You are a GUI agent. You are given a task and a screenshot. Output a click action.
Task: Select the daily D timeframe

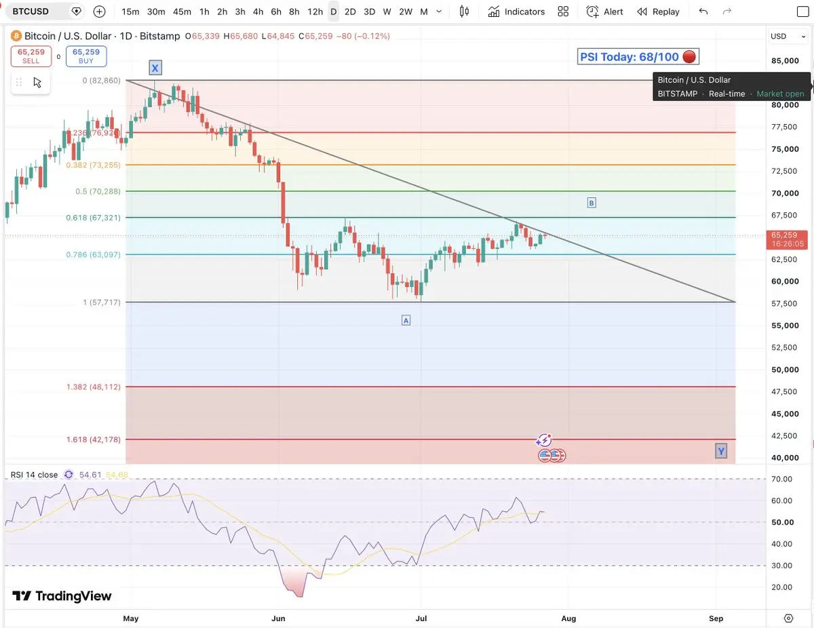333,12
